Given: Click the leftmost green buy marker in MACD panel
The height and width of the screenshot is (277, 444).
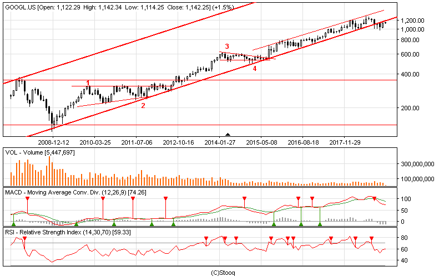Looking at the screenshot, I should tap(13, 224).
